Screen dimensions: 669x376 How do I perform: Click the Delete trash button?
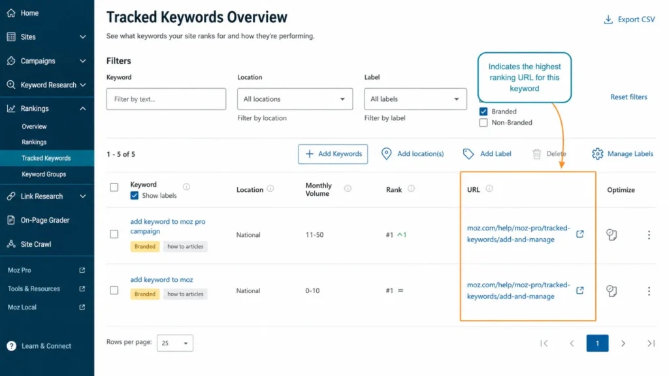(x=549, y=153)
